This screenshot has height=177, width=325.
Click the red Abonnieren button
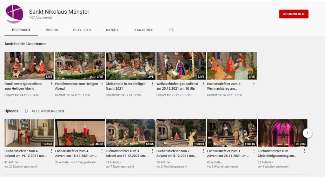tap(294, 14)
